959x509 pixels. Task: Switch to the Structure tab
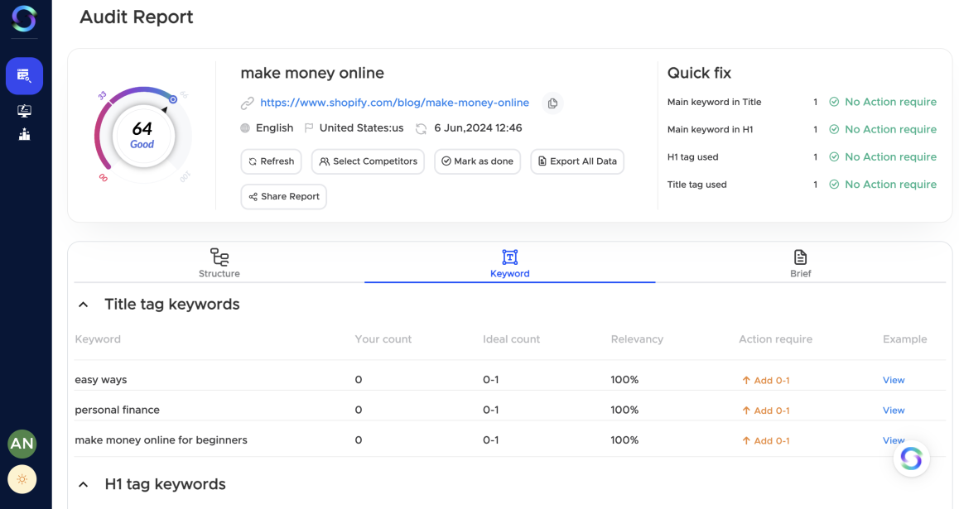point(219,263)
